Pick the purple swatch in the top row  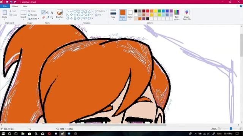[171, 11]
